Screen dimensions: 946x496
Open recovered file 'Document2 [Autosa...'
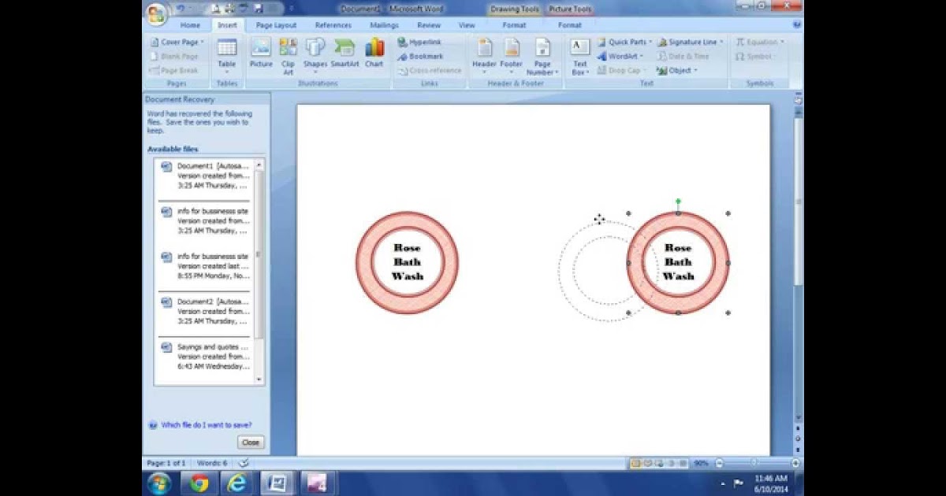[206, 312]
